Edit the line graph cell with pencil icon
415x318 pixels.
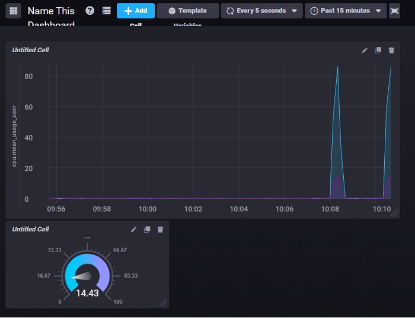365,50
